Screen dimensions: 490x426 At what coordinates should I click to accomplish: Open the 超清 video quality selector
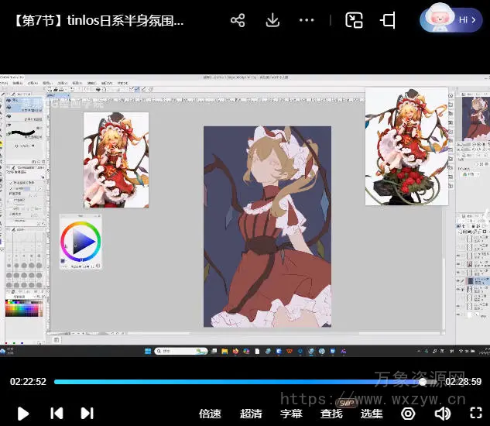pyautogui.click(x=251, y=414)
